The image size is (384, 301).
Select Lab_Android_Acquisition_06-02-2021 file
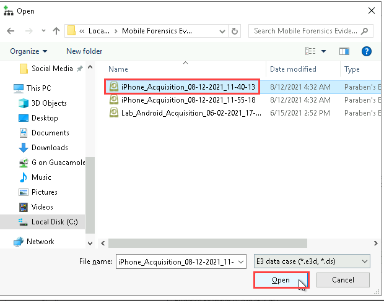point(191,113)
